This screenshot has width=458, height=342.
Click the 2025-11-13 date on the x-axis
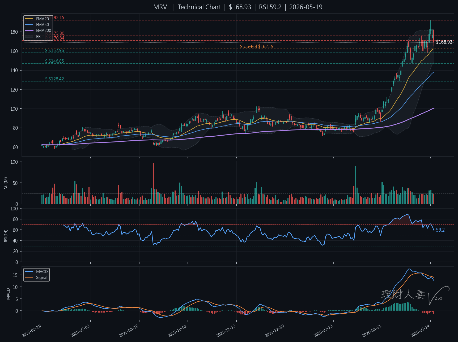[x=226, y=331]
